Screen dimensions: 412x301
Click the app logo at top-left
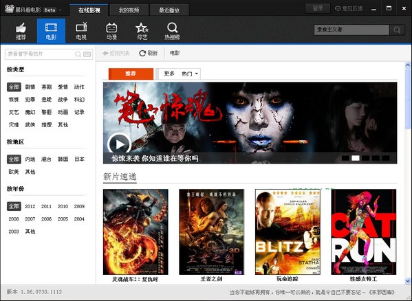coord(9,9)
